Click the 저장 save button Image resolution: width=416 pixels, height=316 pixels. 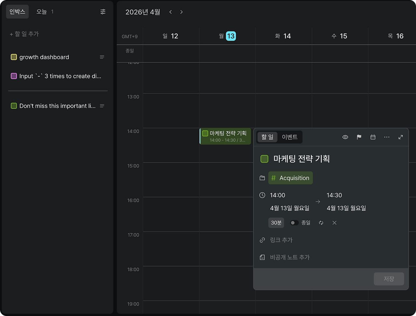click(389, 279)
